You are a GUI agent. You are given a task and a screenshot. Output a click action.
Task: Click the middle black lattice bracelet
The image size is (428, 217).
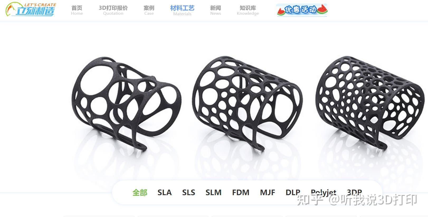(248, 103)
